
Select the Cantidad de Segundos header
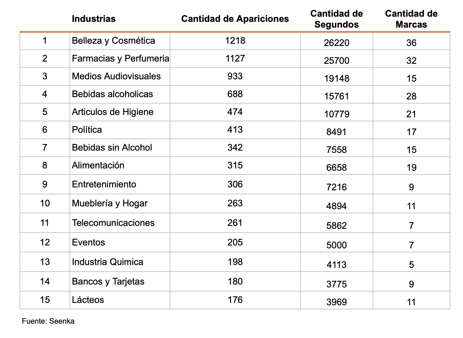(x=336, y=19)
